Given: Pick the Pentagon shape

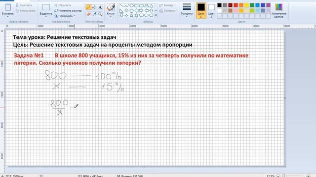Looking at the screenshot, I should click(131, 11).
